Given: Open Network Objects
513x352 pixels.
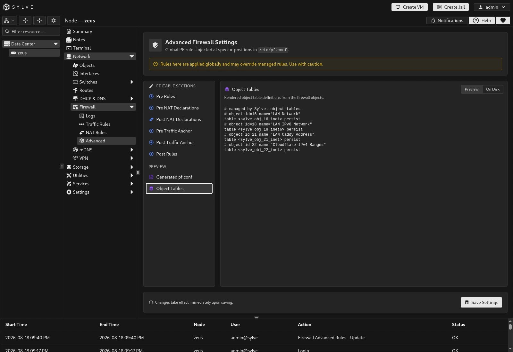Looking at the screenshot, I should click(x=87, y=65).
